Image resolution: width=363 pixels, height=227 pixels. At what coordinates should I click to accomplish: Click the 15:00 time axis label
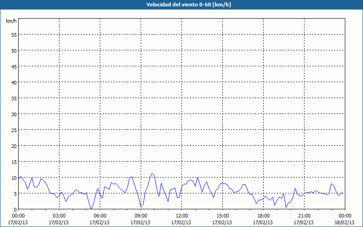[x=222, y=216]
